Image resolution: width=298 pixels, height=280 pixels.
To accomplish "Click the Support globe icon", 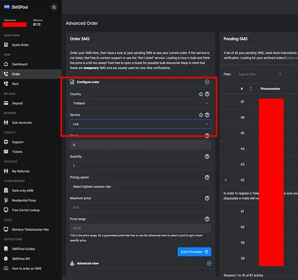I will point(6,142).
